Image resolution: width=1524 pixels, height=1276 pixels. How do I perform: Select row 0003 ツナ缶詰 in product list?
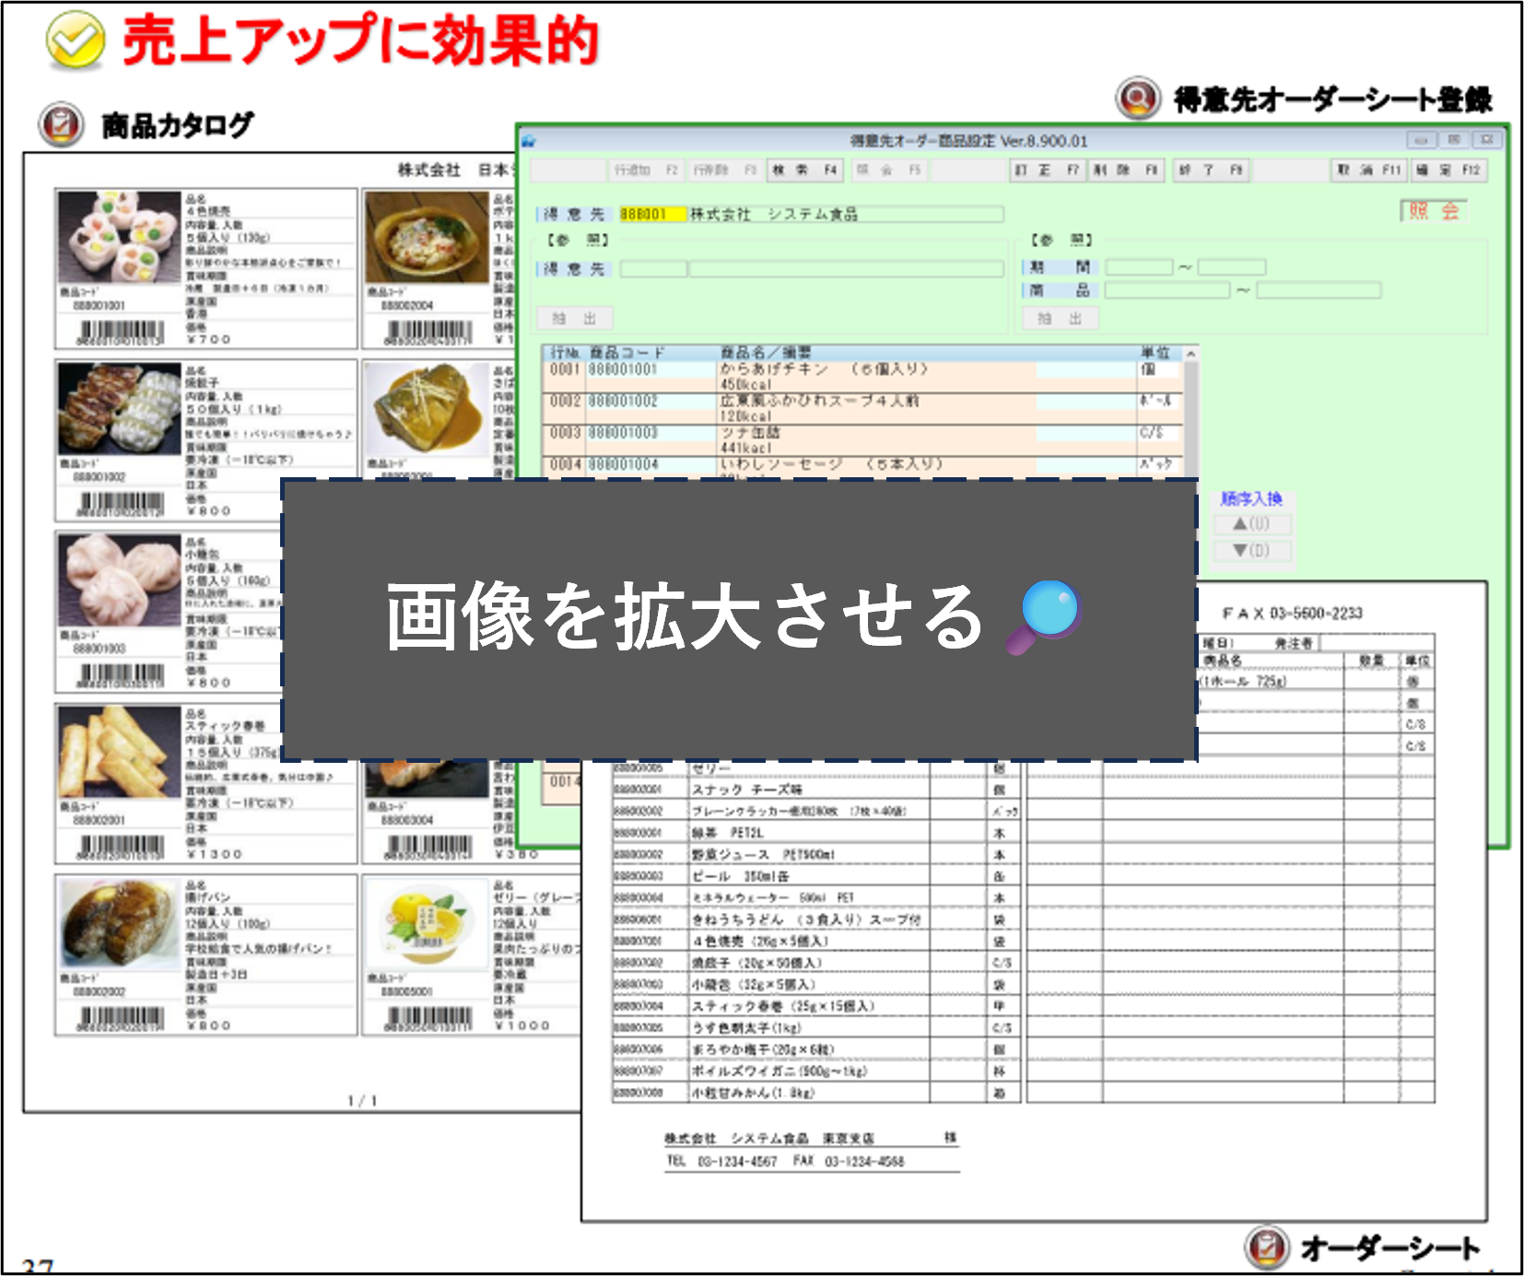(863, 439)
